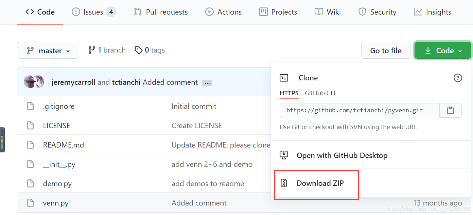Expand the master branch dropdown
The width and height of the screenshot is (473, 215).
click(x=48, y=51)
